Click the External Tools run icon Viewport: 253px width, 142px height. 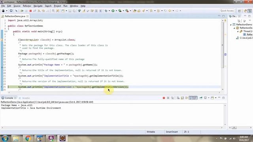pos(127,11)
